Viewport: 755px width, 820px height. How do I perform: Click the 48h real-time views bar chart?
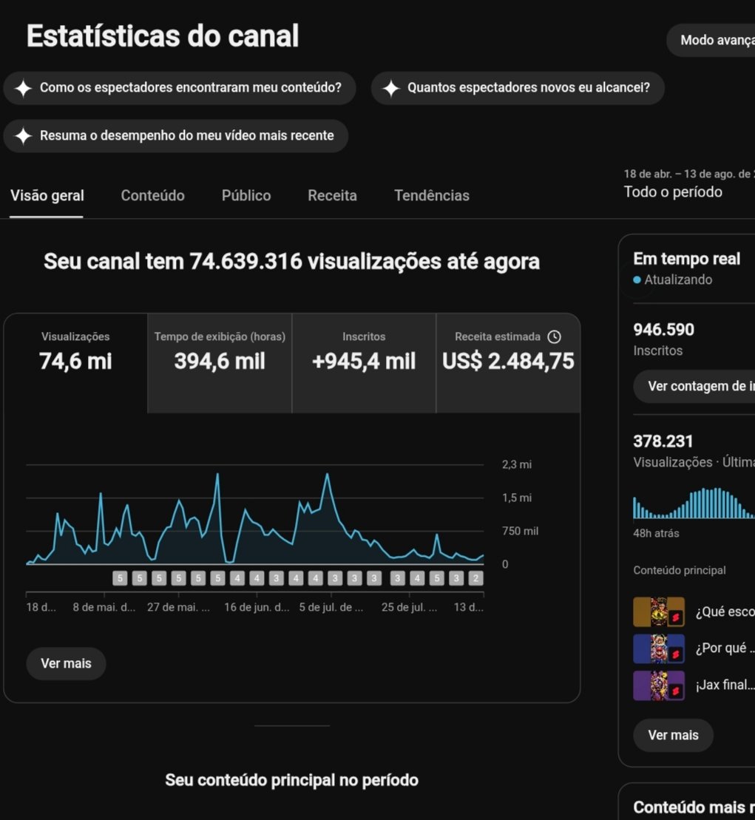point(694,503)
